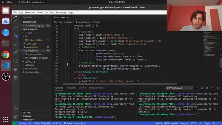
Task: Switch to the Problems panel tab
Action: point(71,88)
